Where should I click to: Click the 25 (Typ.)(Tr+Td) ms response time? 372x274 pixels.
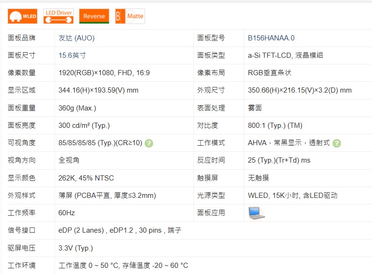pos(279,160)
